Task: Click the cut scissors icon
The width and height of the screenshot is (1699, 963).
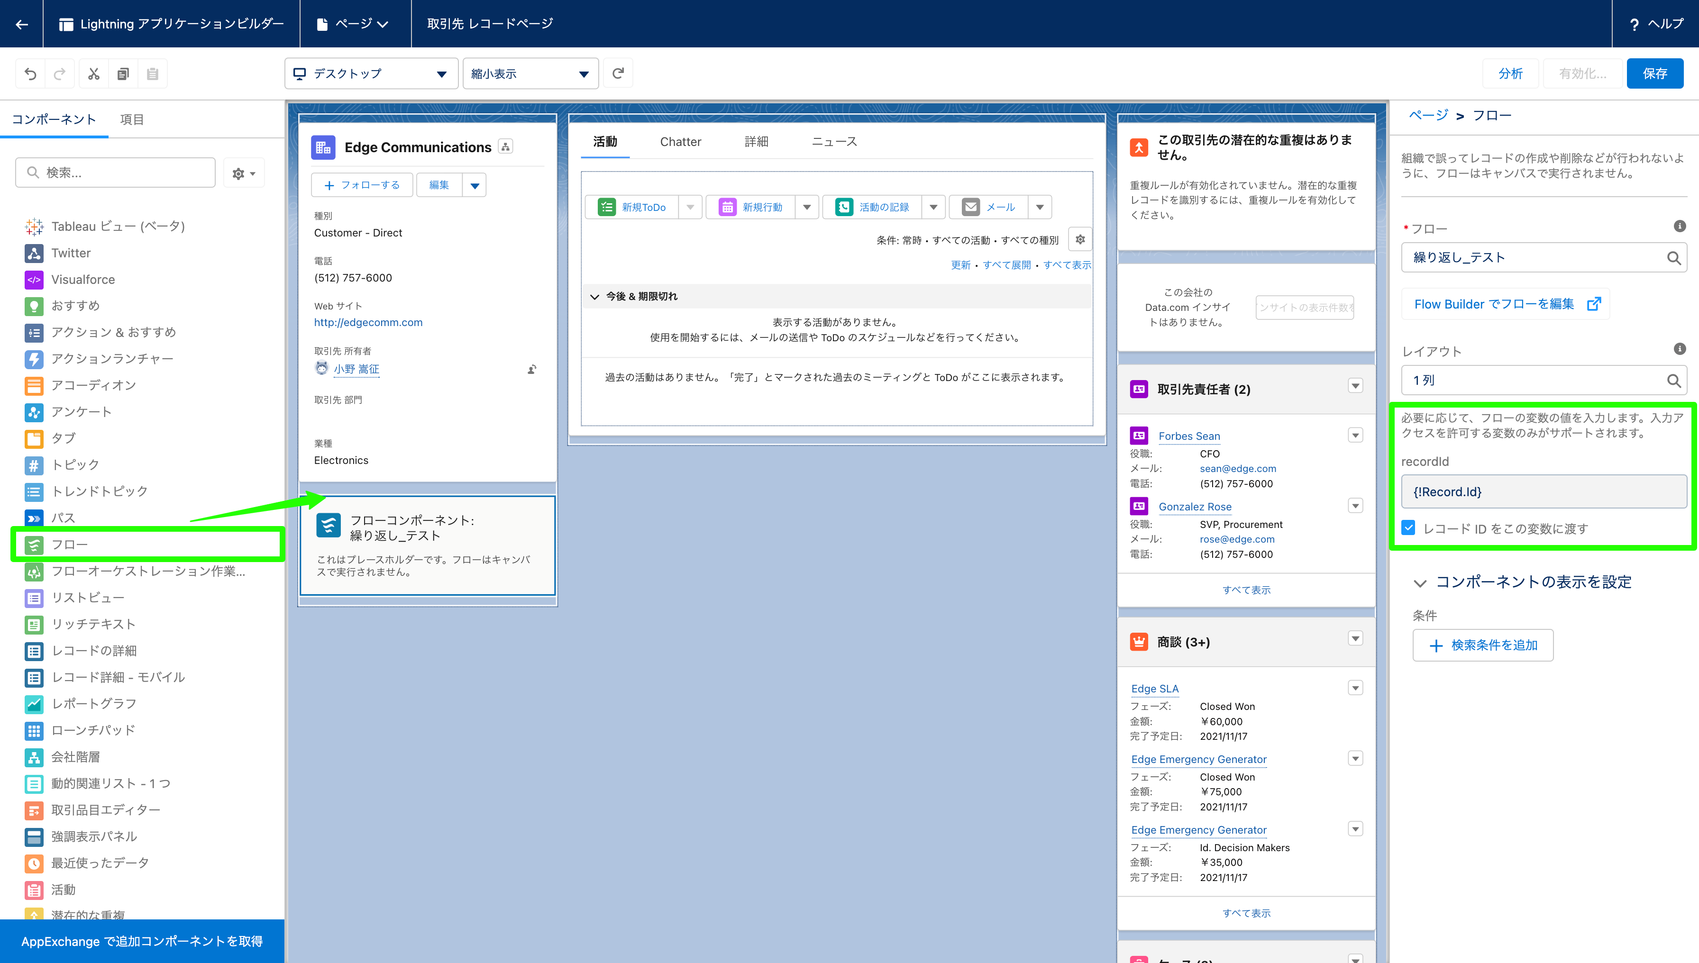Action: pos(93,73)
